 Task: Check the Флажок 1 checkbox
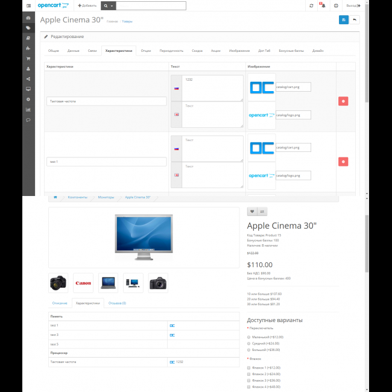click(x=249, y=367)
